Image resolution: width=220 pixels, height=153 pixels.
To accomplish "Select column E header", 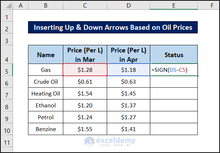I will point(174,5).
